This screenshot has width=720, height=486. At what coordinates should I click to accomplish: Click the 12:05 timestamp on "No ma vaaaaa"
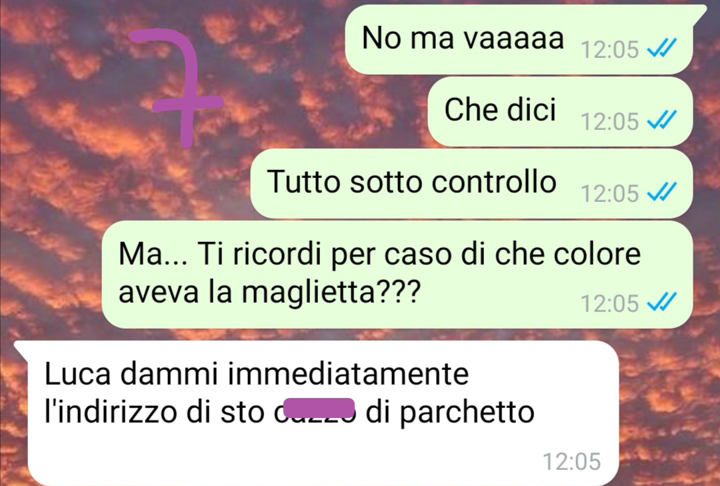(x=610, y=49)
